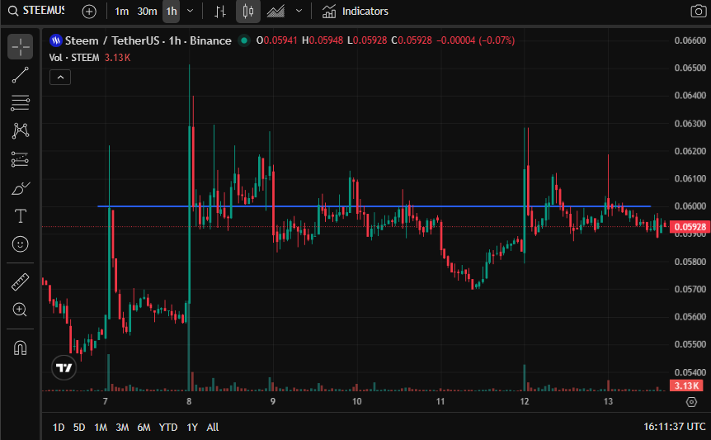Select the brush drawing tool

pyautogui.click(x=20, y=187)
